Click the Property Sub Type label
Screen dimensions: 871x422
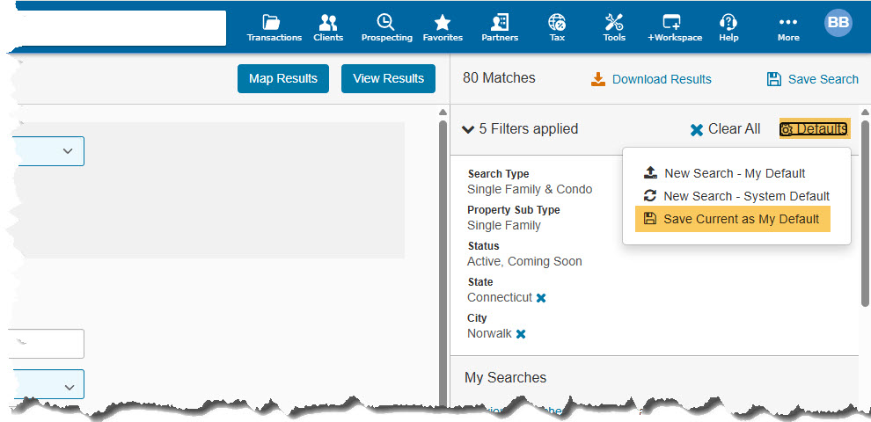pos(513,210)
